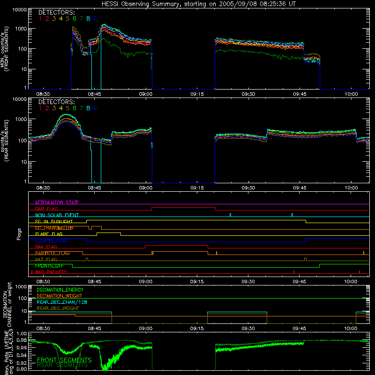Viewport: 375px width, 375px height.
Task: Click red detector 1 legend number in rear segments plot
Action: coord(40,108)
